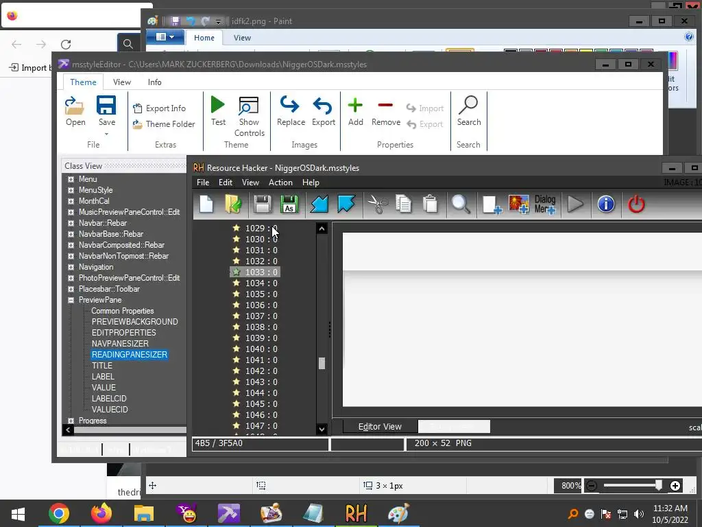Screen dimensions: 702x527
Task: Click Save As icon in Resource Hacker
Action: click(x=289, y=204)
